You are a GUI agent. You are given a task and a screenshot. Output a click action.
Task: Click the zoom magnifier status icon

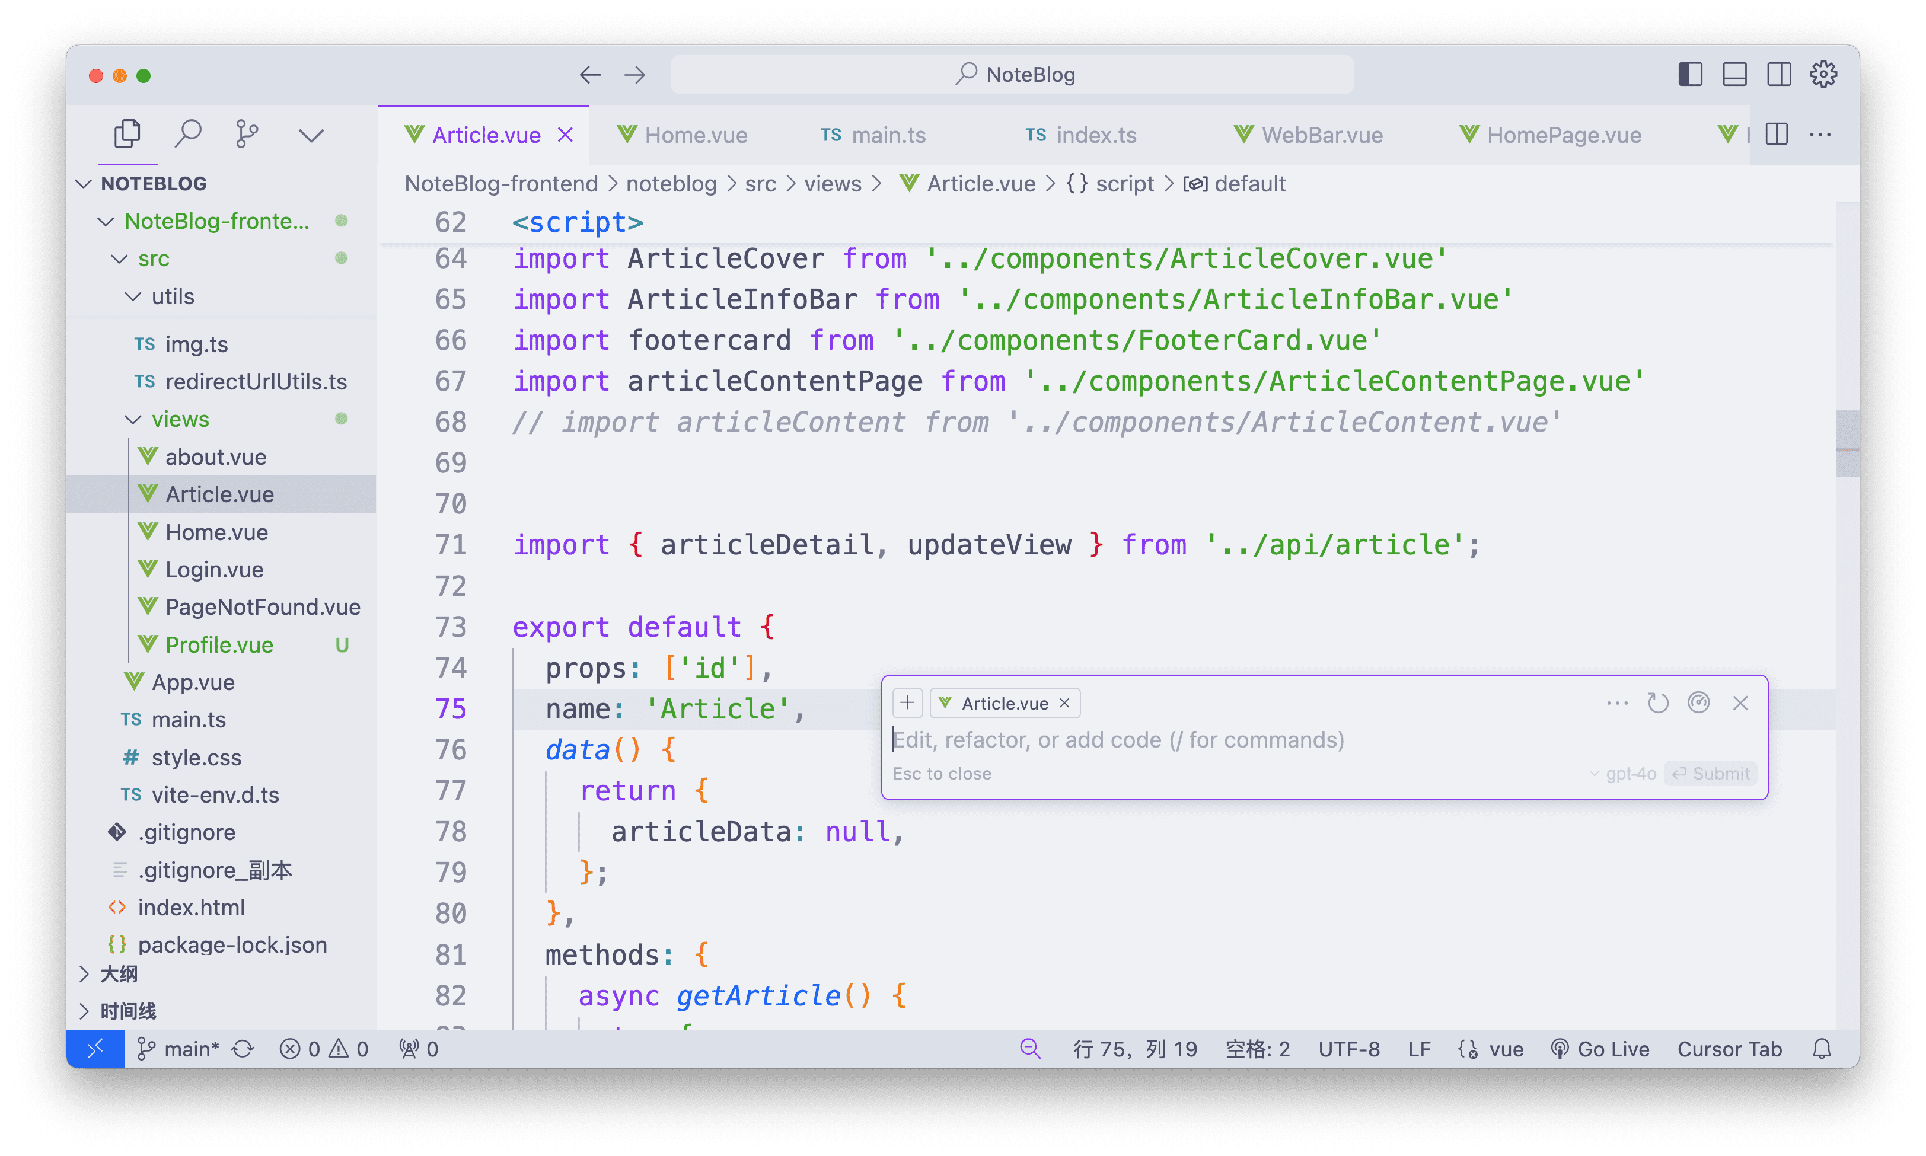[x=1030, y=1049]
